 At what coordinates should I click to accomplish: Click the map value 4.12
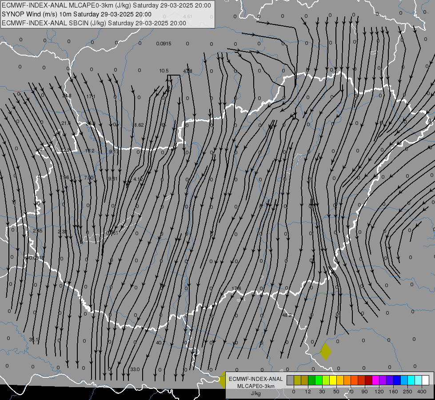click(x=138, y=179)
